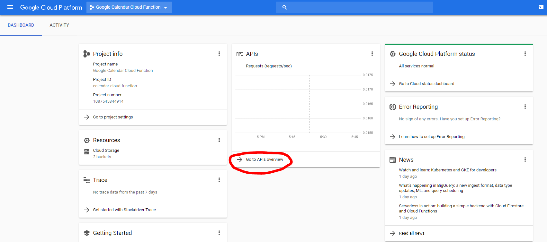Click arrow beside Get started with Stackdriver Trace
This screenshot has width=547, height=242.
point(87,210)
